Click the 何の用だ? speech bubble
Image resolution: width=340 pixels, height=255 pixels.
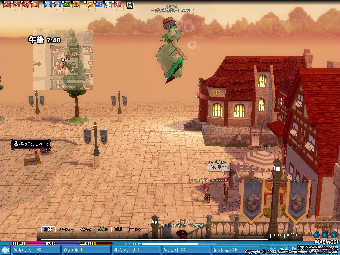coord(219,167)
